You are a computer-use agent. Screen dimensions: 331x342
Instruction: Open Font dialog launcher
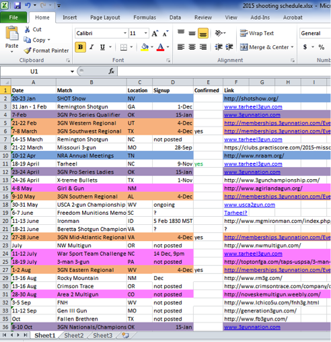(x=168, y=61)
